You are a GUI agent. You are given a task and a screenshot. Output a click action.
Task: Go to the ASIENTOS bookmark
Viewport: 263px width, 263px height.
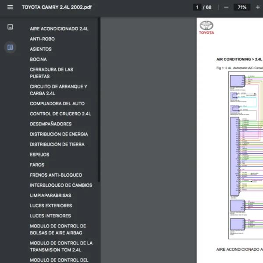coord(41,49)
